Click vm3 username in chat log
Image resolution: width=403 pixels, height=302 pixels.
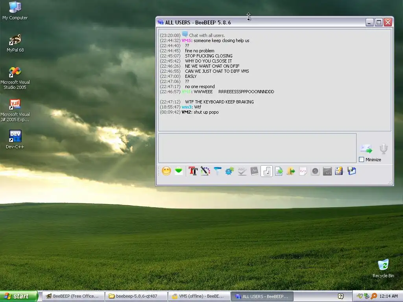(187, 107)
